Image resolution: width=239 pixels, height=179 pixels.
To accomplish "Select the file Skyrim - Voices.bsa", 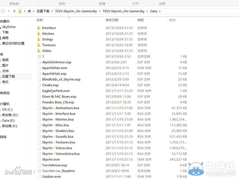I will [x=57, y=148].
